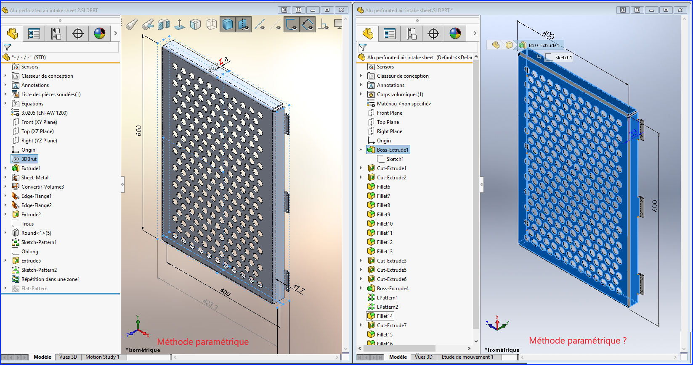
Task: Click the display monitor icon in toolbar
Action: (x=338, y=24)
